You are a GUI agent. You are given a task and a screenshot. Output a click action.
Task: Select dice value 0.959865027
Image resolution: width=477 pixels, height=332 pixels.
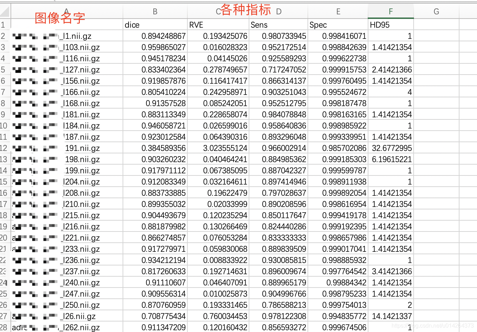155,47
